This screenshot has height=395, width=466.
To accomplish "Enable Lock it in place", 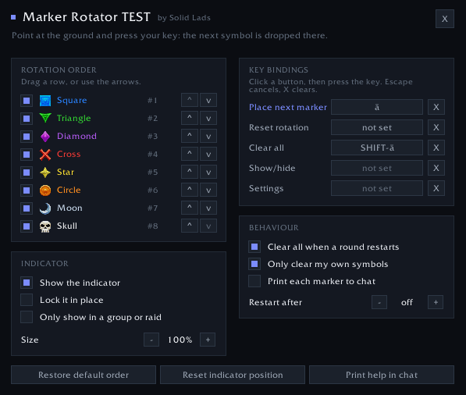I will pyautogui.click(x=27, y=300).
